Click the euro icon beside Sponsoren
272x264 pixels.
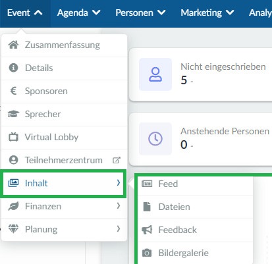click(13, 91)
